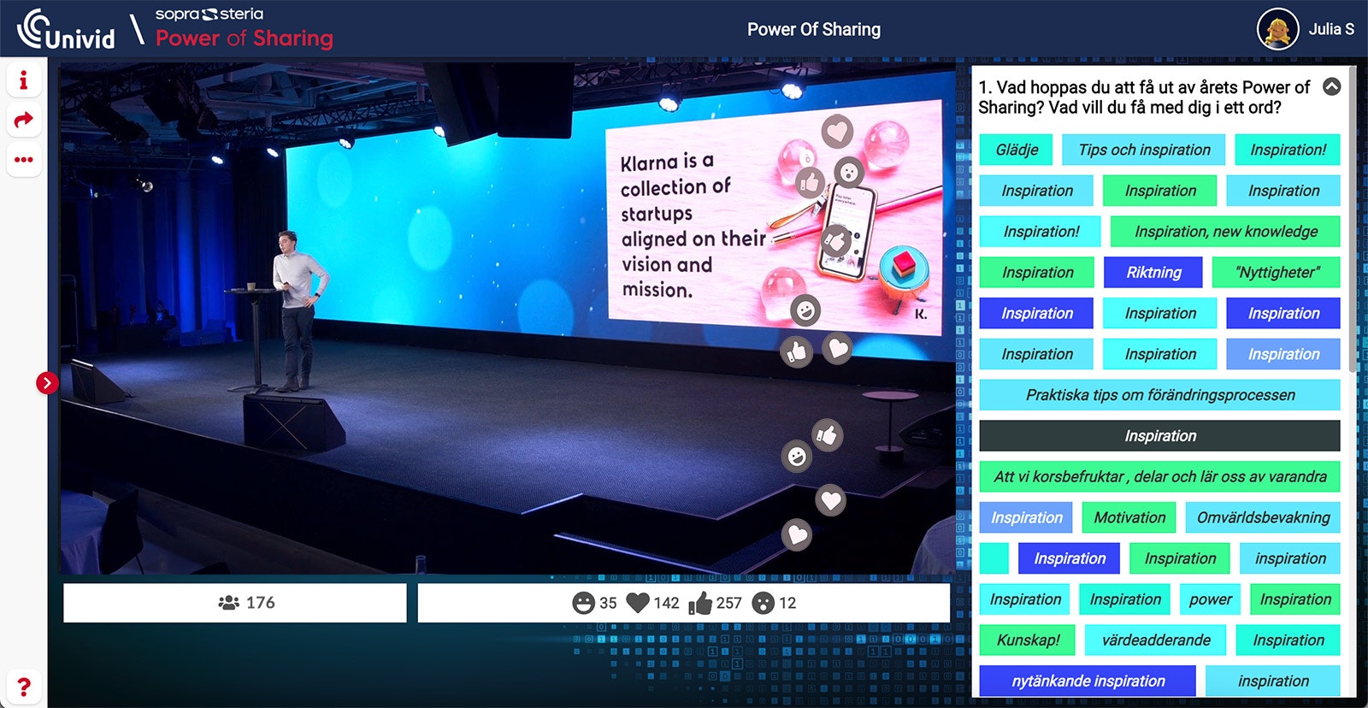Select 'Tips och inspiration' answer tag
1368x708 pixels.
[1143, 150]
